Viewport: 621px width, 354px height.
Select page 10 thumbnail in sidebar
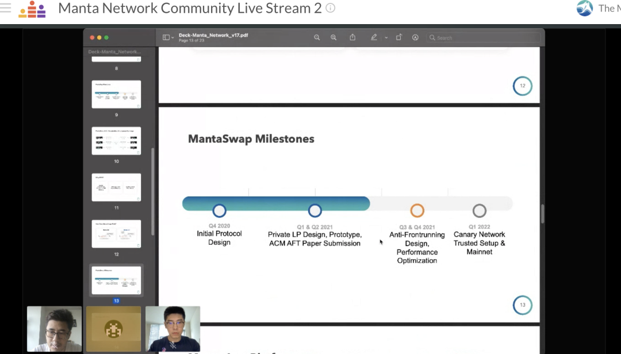[116, 141]
